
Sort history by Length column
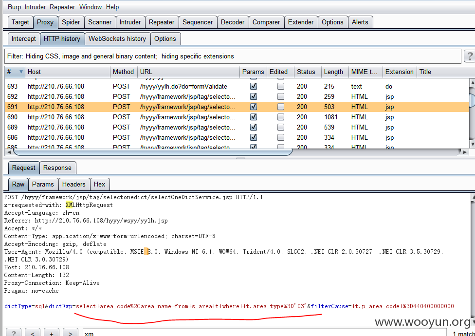(335, 72)
